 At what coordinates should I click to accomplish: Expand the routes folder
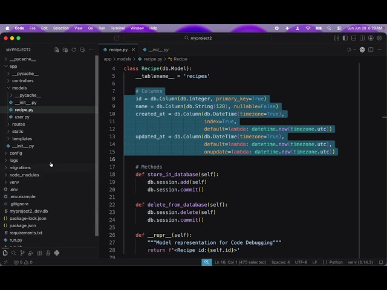coord(19,124)
